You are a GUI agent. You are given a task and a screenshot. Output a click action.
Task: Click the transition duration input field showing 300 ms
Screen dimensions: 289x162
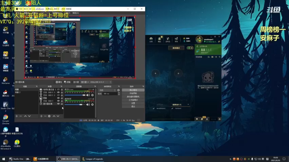110,94
